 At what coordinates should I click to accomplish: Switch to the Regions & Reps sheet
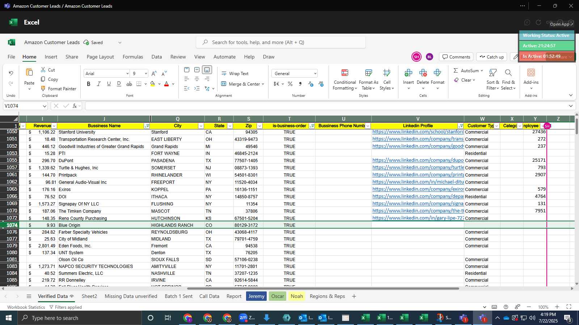click(327, 296)
